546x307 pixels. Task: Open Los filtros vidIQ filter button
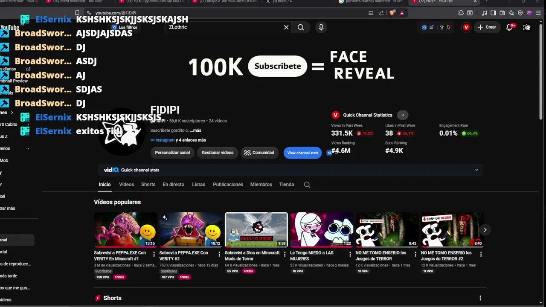pos(124,27)
